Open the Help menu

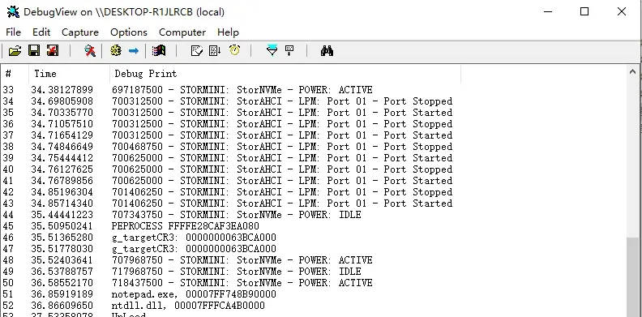click(x=228, y=32)
